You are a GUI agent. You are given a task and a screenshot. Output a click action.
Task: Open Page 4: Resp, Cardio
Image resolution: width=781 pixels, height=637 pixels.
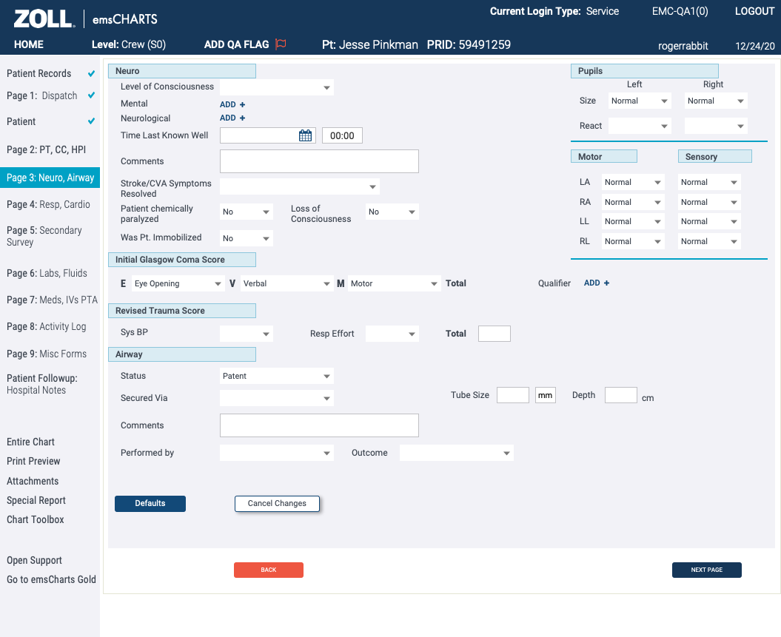pyautogui.click(x=48, y=204)
